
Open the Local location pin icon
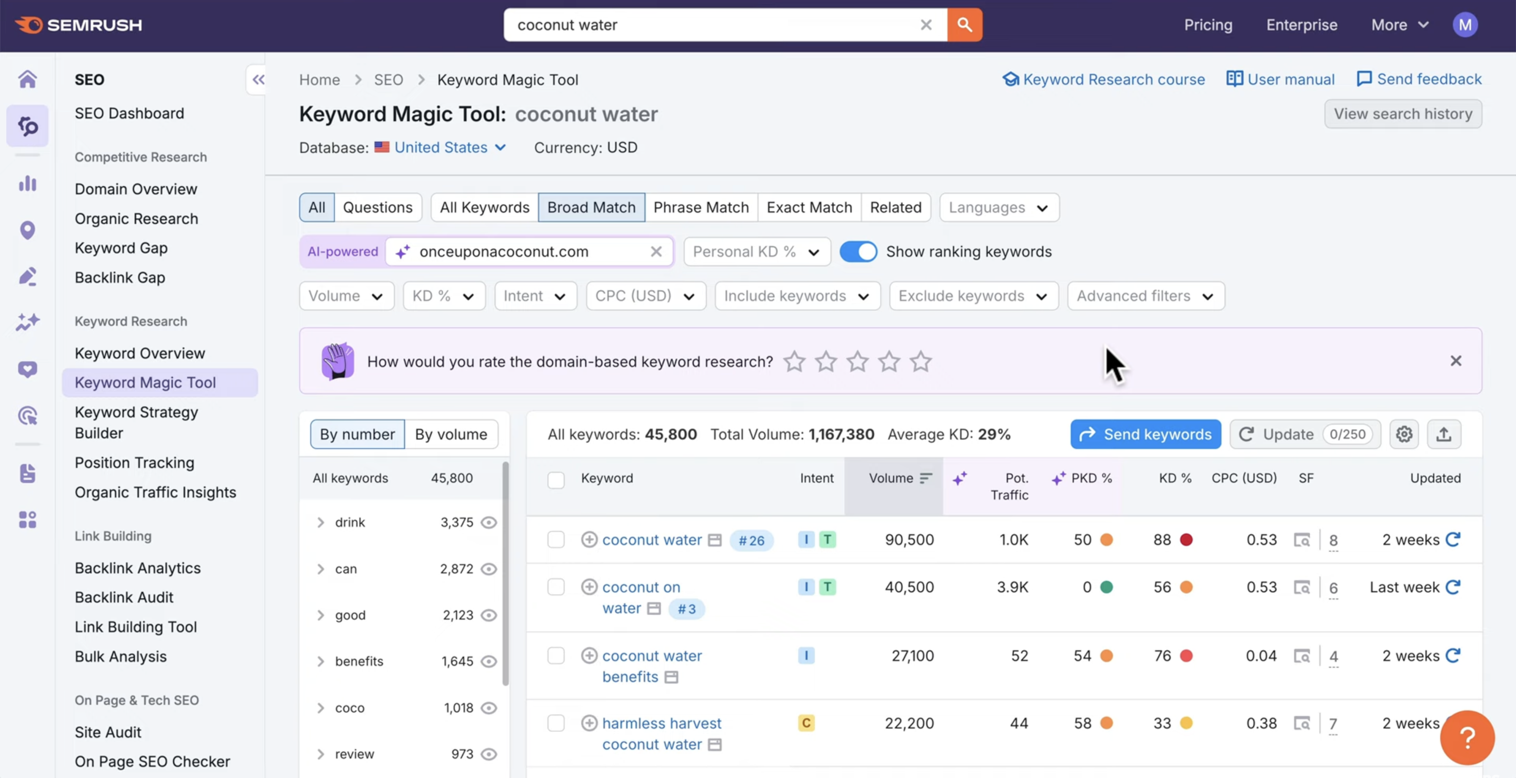point(27,230)
